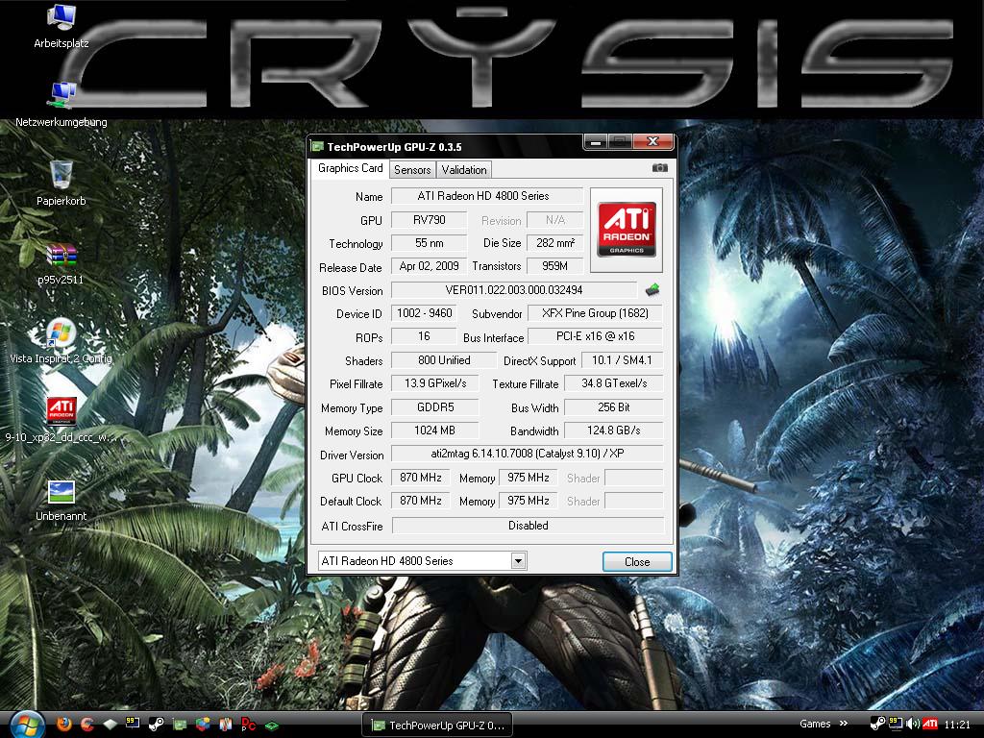Click the Subvendor field 'XFX Pine Group (1682)'

pyautogui.click(x=596, y=313)
